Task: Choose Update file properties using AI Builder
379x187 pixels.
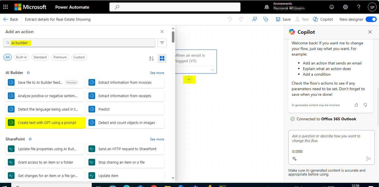Action: 45,149
